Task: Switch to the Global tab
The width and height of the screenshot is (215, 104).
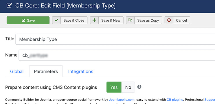Action: (17, 71)
